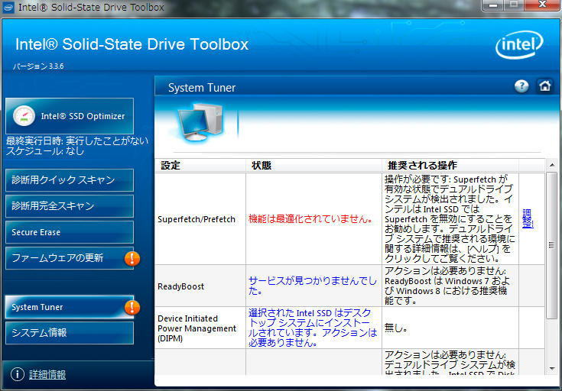Minimize the Toolbox window
562x391 pixels.
click(x=493, y=5)
